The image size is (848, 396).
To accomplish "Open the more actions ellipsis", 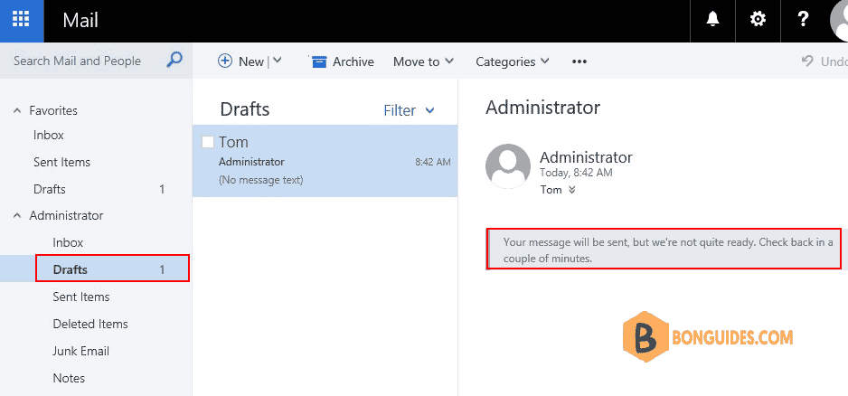I will click(x=579, y=61).
